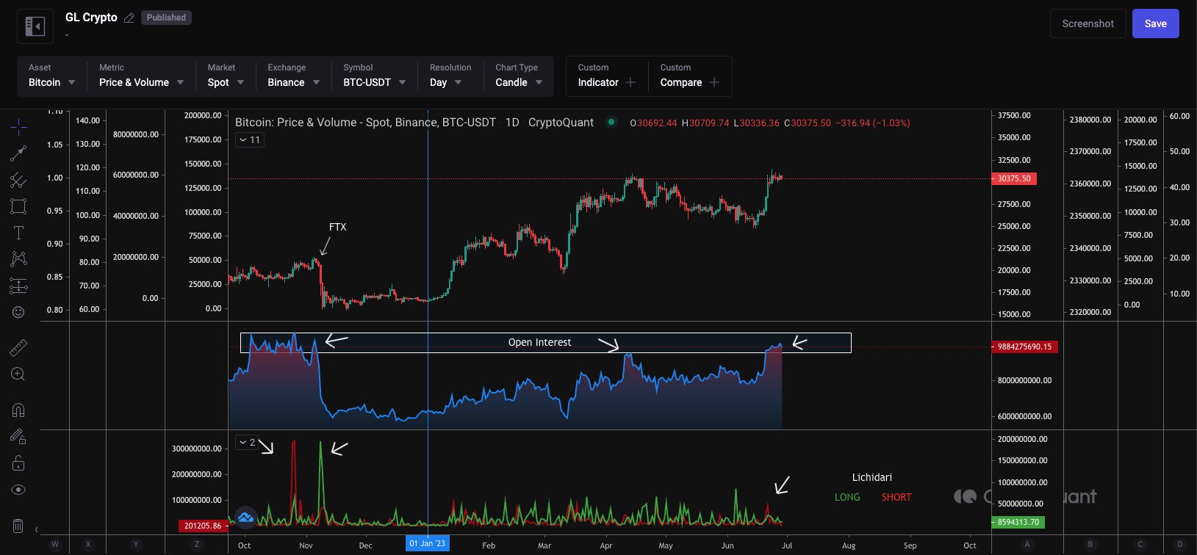This screenshot has height=555, width=1197.
Task: Toggle lock all drawing tools
Action: pos(18,463)
